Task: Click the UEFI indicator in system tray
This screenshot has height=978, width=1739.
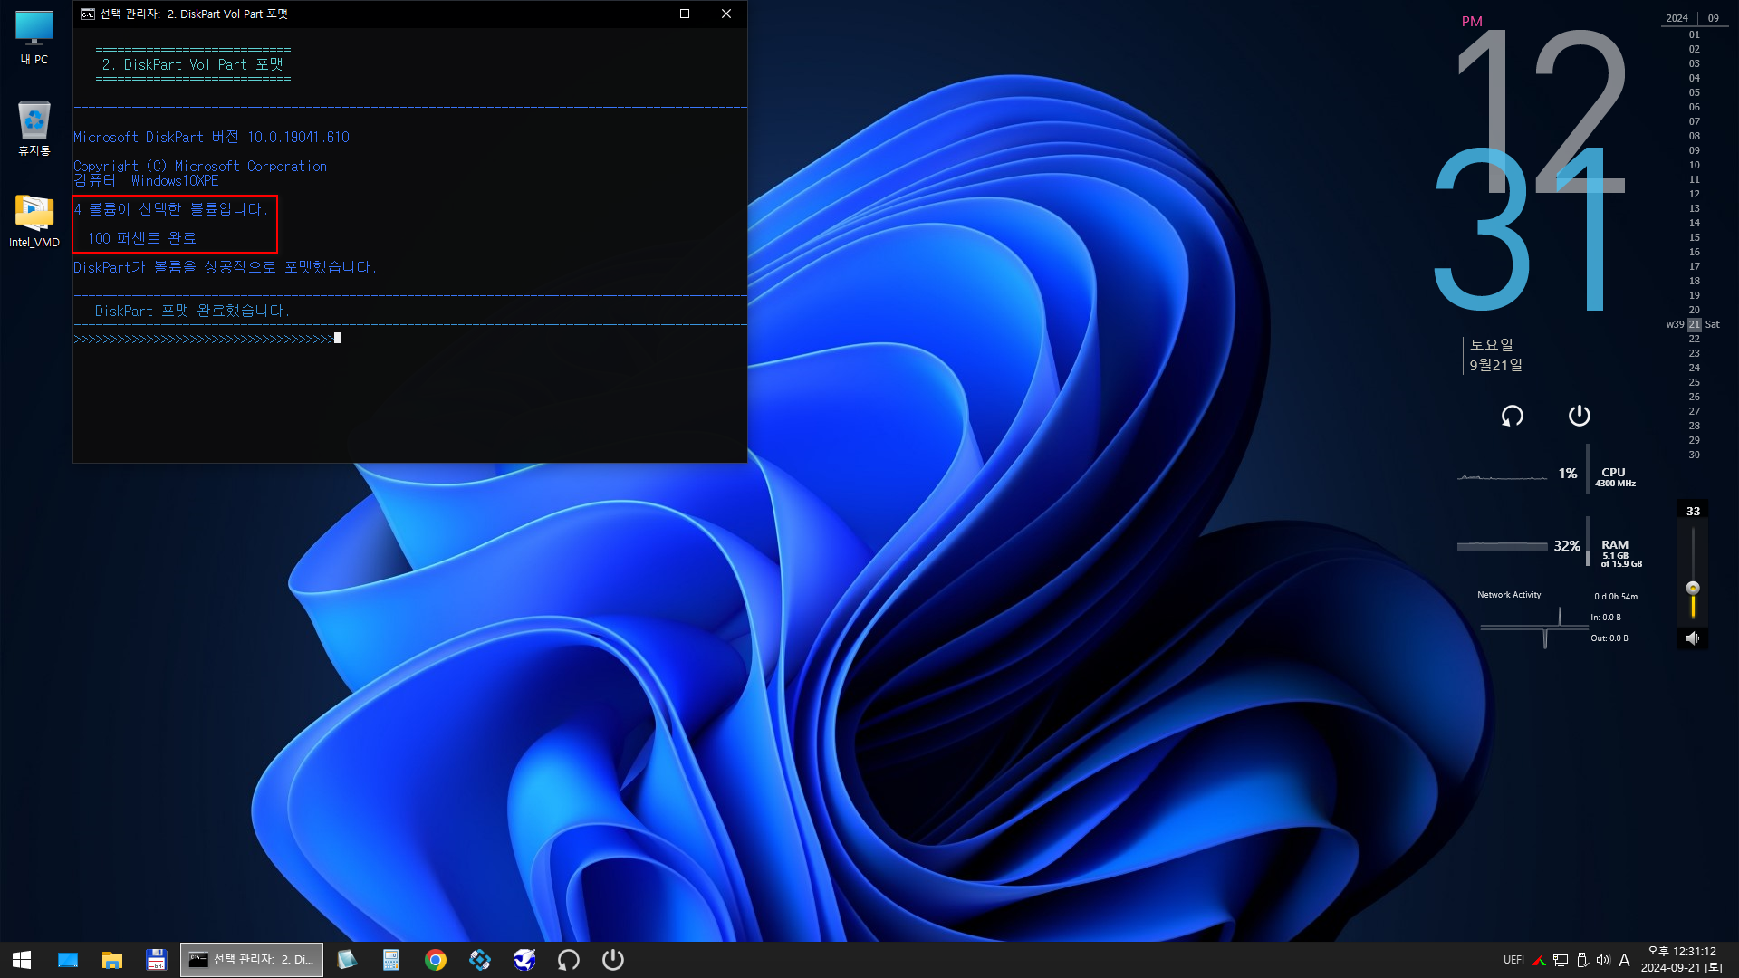Action: [x=1513, y=960]
